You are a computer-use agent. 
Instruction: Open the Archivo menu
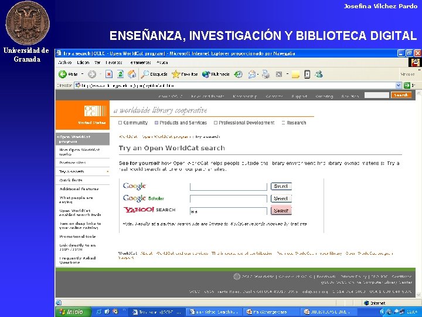(65, 63)
